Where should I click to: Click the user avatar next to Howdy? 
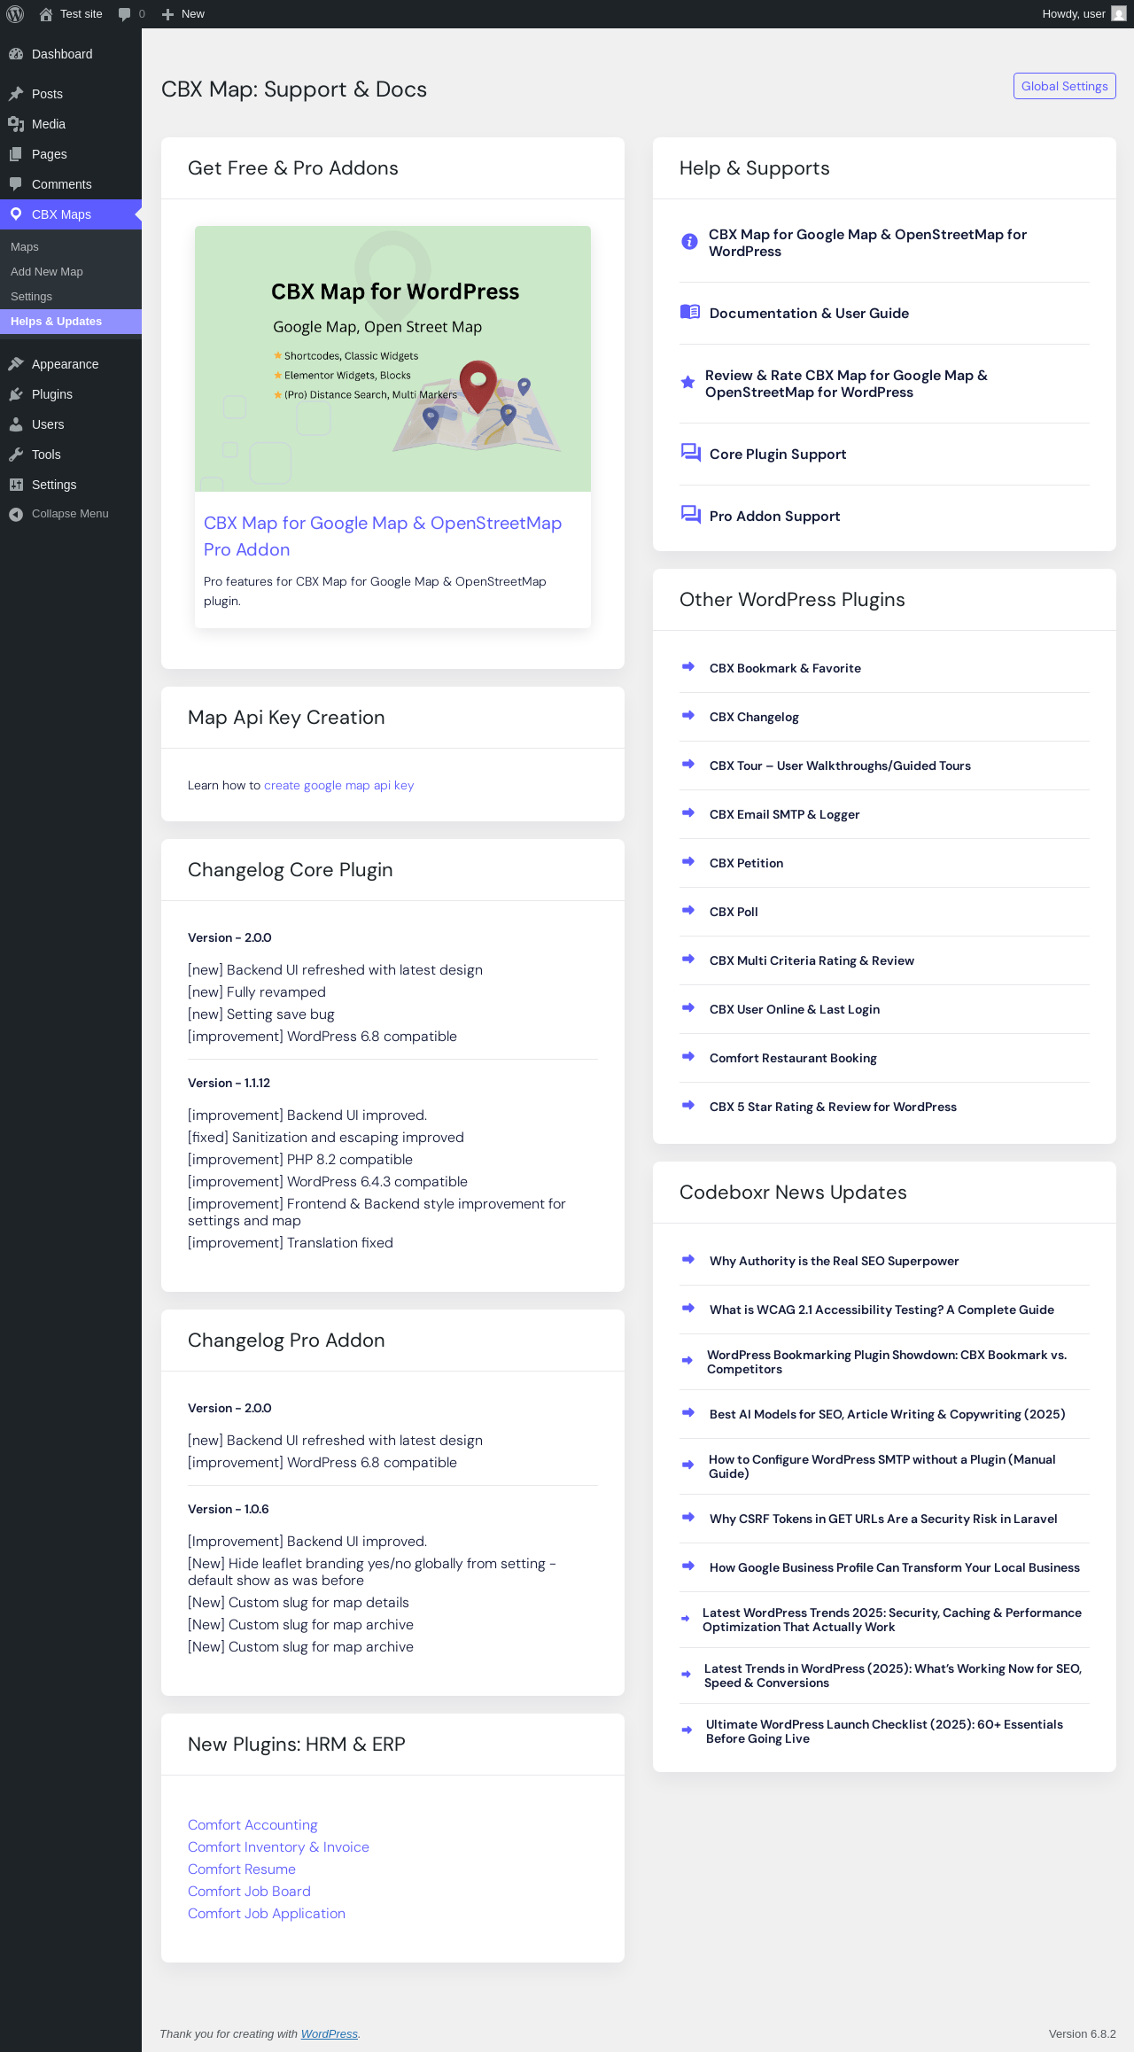point(1119,14)
